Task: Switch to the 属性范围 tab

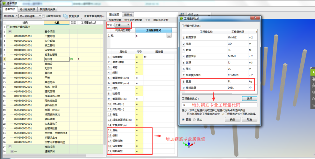Action: [x=114, y=15]
